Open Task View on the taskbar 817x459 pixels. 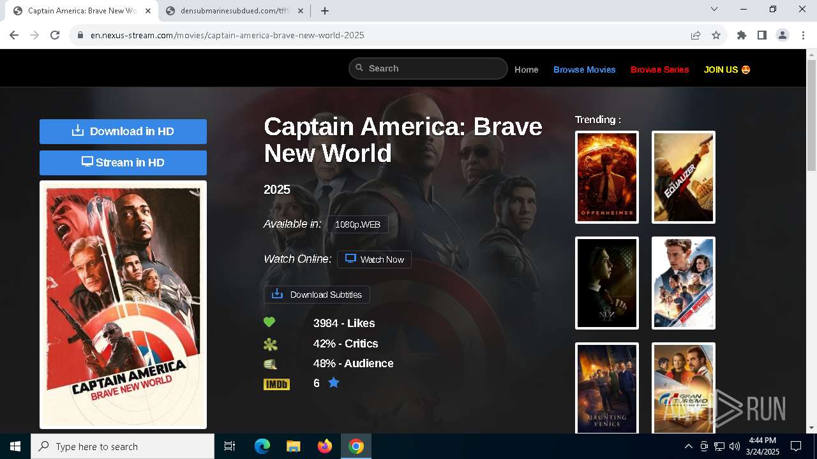(230, 446)
